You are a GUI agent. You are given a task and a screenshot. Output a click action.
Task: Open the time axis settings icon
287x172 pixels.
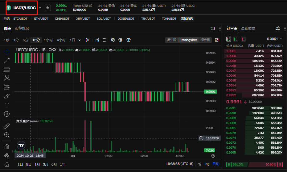pos(213,156)
